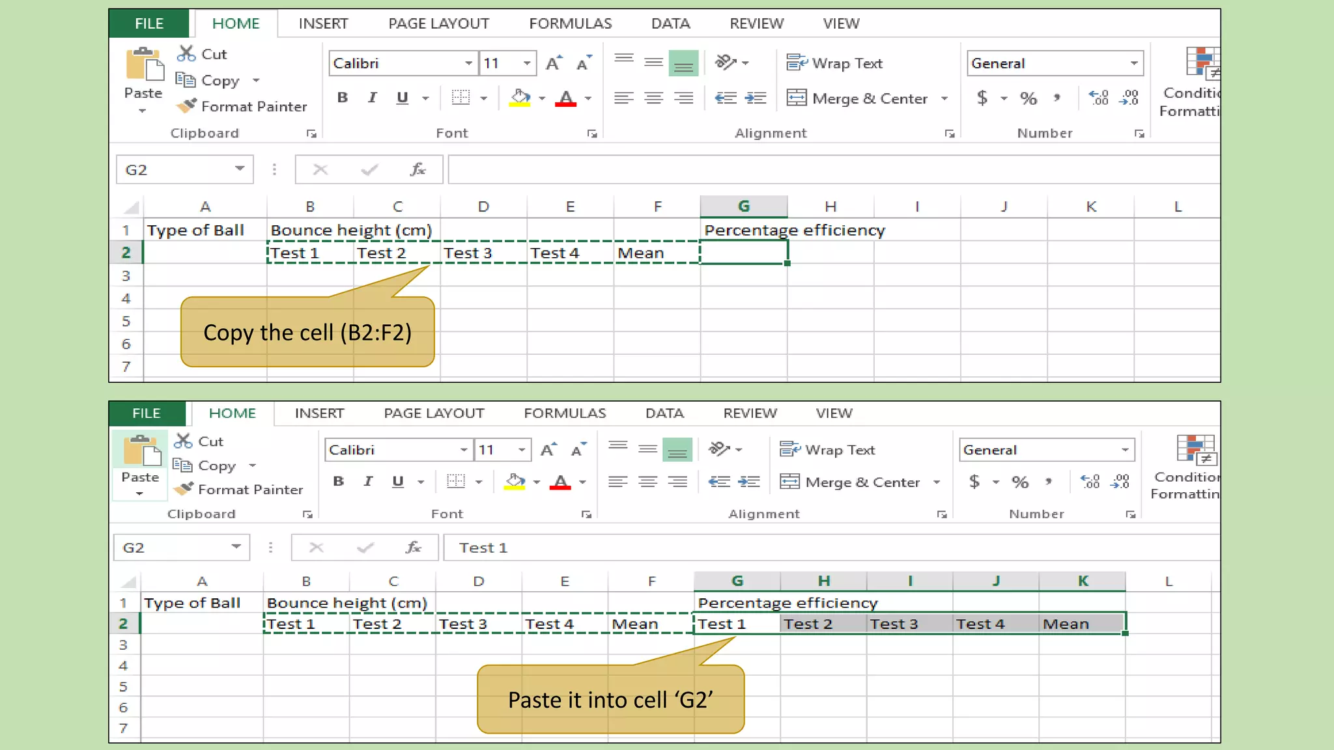Open Conditional Formatting in upper Excel window
The height and width of the screenshot is (750, 1334).
click(1189, 83)
